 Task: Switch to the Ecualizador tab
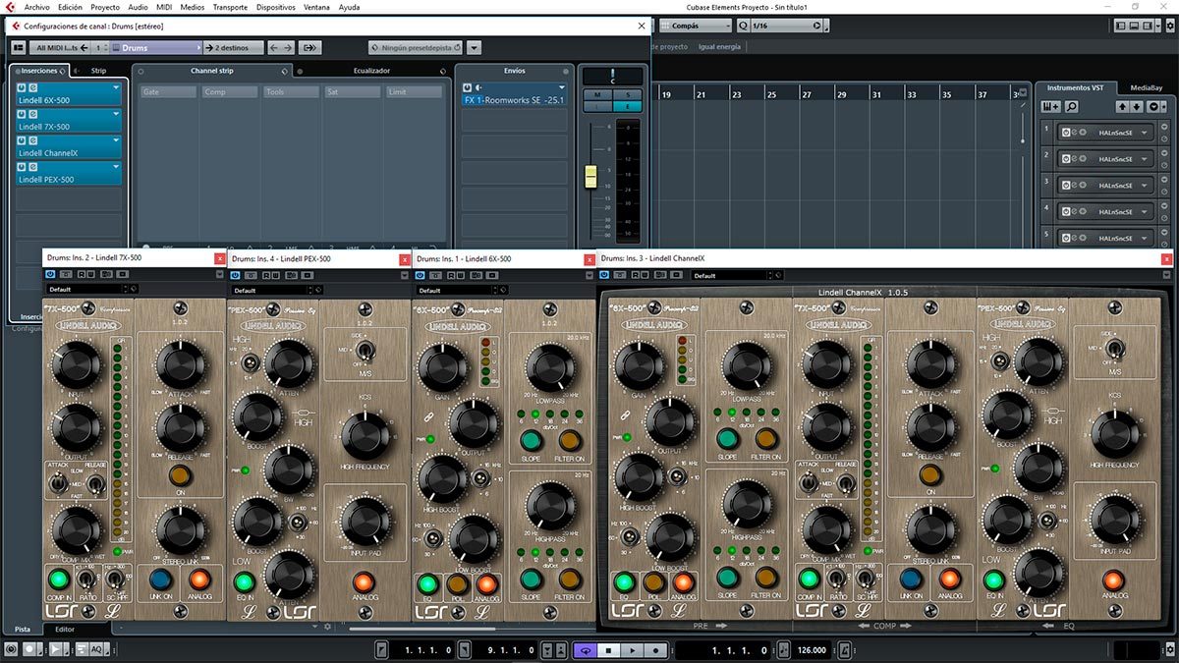(371, 71)
